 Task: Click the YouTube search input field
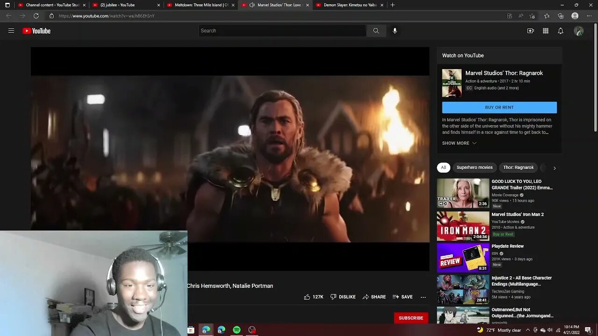(x=282, y=31)
